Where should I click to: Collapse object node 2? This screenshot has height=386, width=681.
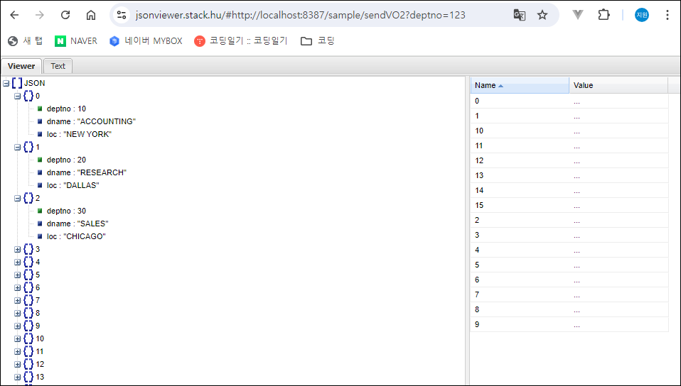(17, 199)
